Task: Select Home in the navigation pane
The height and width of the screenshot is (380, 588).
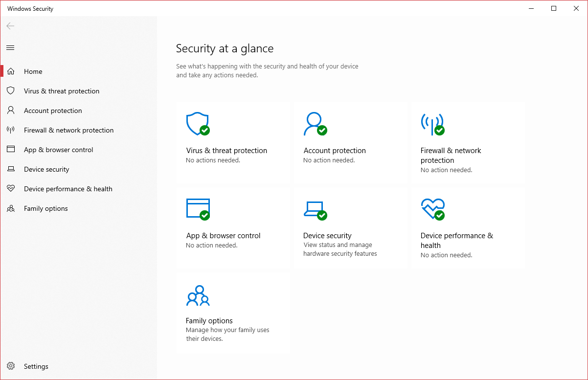Action: click(78, 71)
